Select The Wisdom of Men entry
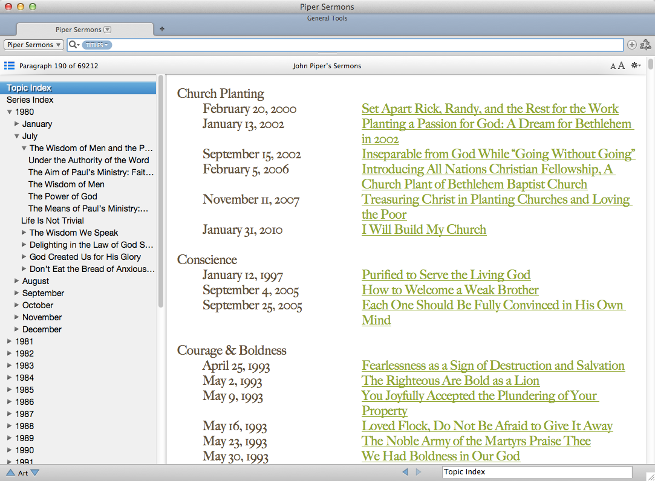Image resolution: width=655 pixels, height=481 pixels. [x=67, y=184]
